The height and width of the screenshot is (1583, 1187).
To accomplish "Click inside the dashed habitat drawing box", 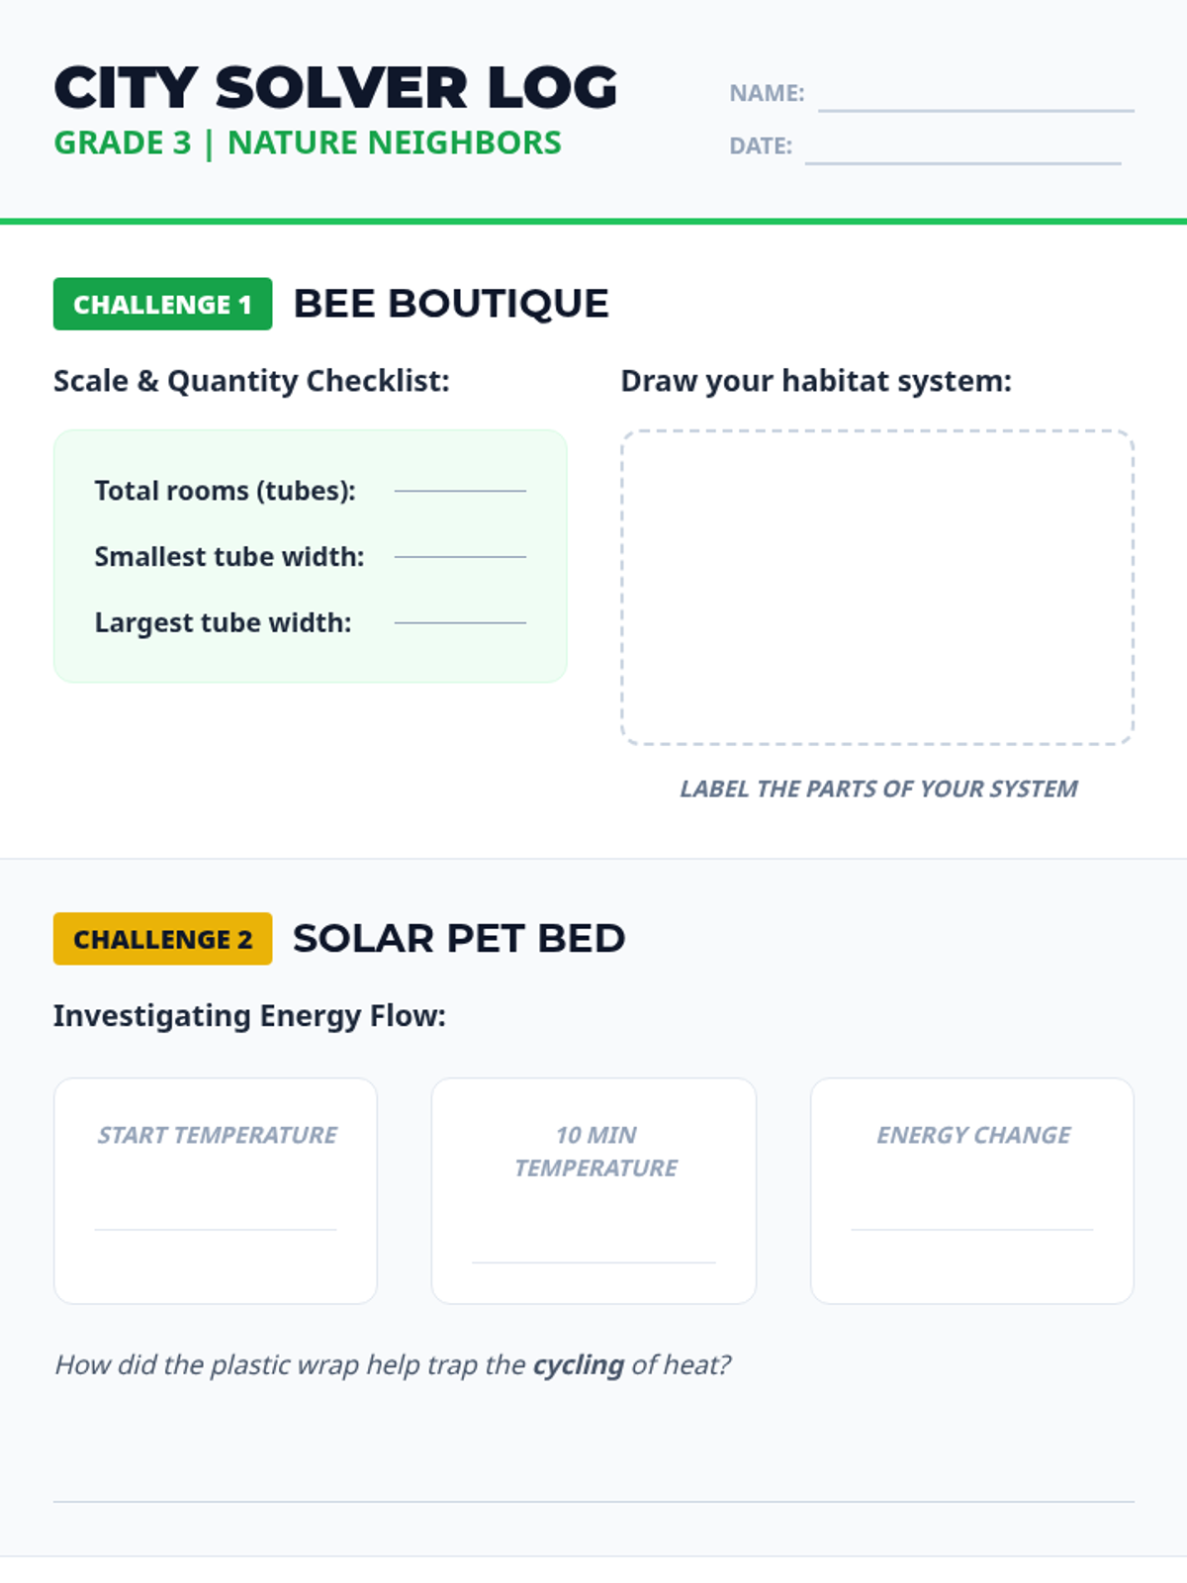I will 877,587.
